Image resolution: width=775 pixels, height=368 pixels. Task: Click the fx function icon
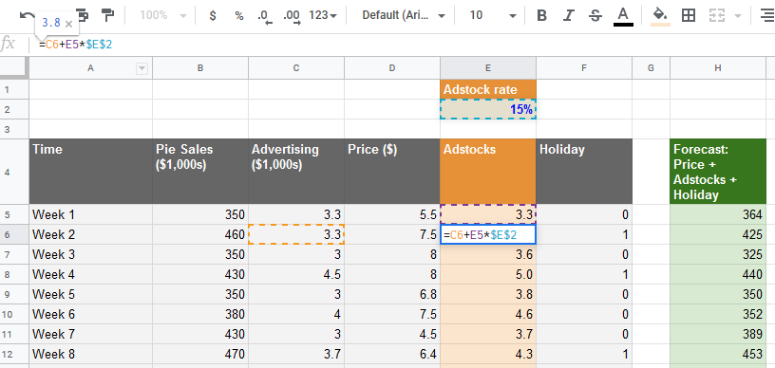tap(8, 45)
